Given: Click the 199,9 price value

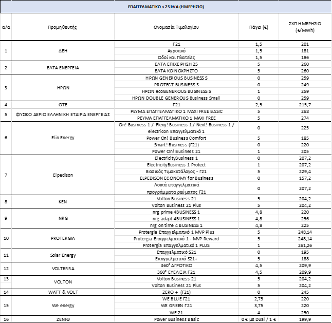Looking at the screenshot, I should click(x=305, y=319).
